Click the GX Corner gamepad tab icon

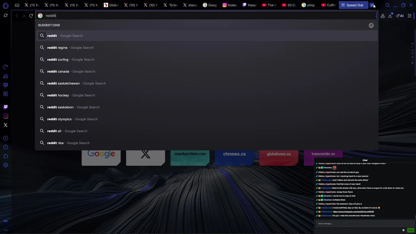point(17,5)
